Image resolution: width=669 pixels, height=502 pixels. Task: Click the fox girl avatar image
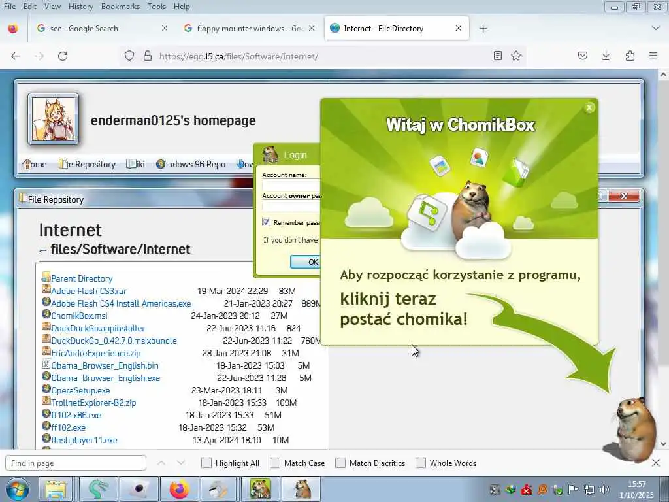[x=54, y=119]
